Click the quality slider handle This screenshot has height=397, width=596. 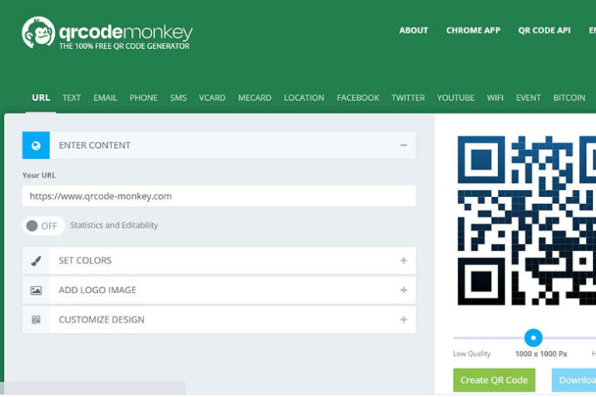(533, 337)
